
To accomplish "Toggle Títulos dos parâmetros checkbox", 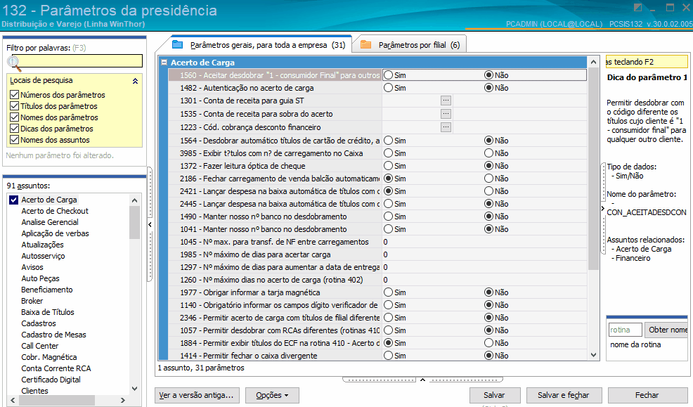I will [x=14, y=106].
